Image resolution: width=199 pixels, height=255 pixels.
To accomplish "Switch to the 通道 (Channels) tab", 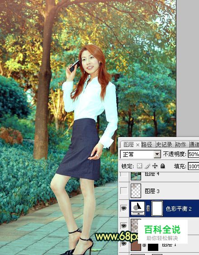I will [x=194, y=144].
